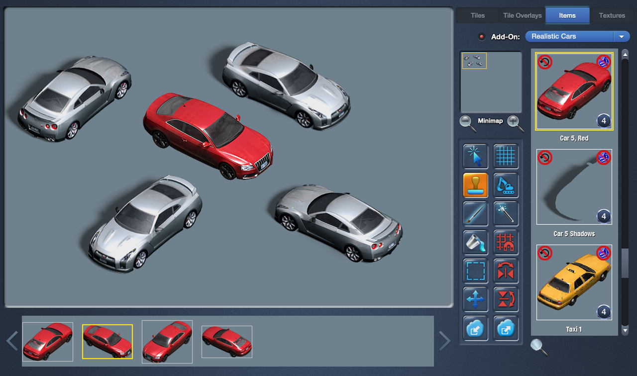Click the Add-On: label
Viewport: 637px width, 376px height.
click(505, 37)
